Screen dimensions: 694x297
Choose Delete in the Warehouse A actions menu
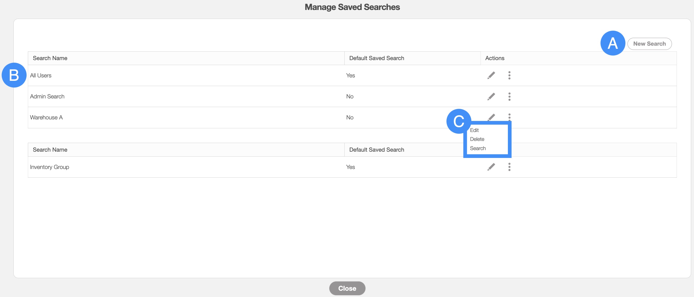coord(477,139)
